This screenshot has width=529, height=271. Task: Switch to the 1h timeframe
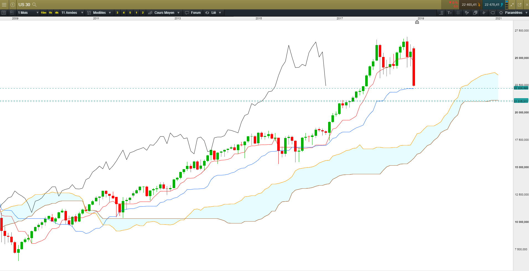(50, 13)
